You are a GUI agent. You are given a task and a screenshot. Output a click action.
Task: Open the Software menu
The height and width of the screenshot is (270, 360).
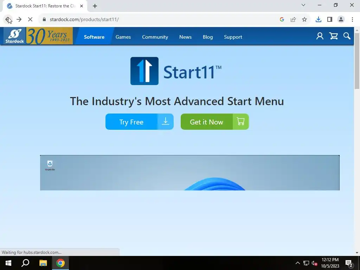point(94,37)
